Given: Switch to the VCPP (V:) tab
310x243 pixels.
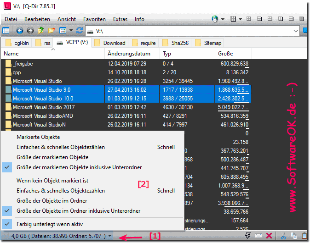Looking at the screenshot, I should point(72,42).
